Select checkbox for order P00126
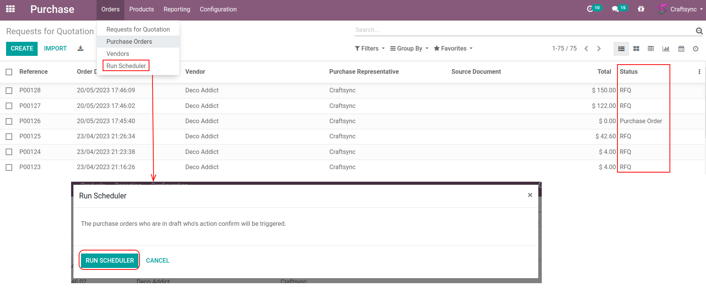The image size is (706, 298). 9,121
